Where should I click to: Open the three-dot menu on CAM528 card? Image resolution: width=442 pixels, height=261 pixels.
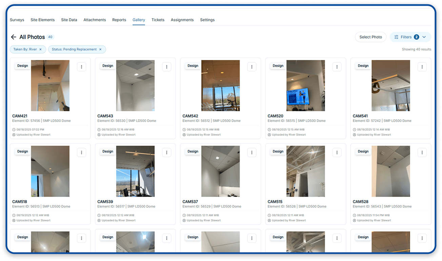[422, 153]
